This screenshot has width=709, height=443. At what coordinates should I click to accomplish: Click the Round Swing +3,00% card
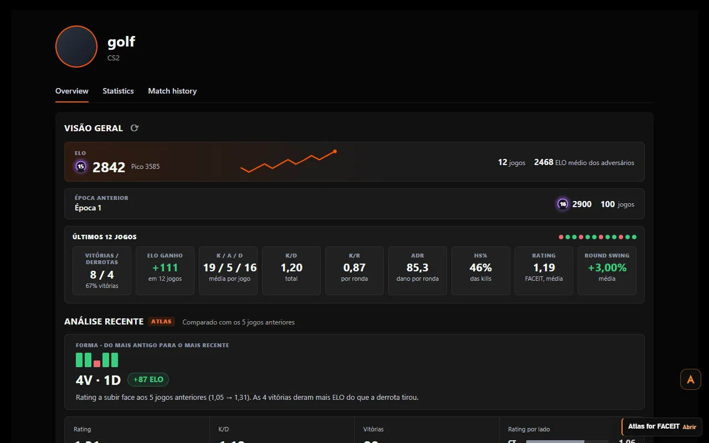coord(607,271)
